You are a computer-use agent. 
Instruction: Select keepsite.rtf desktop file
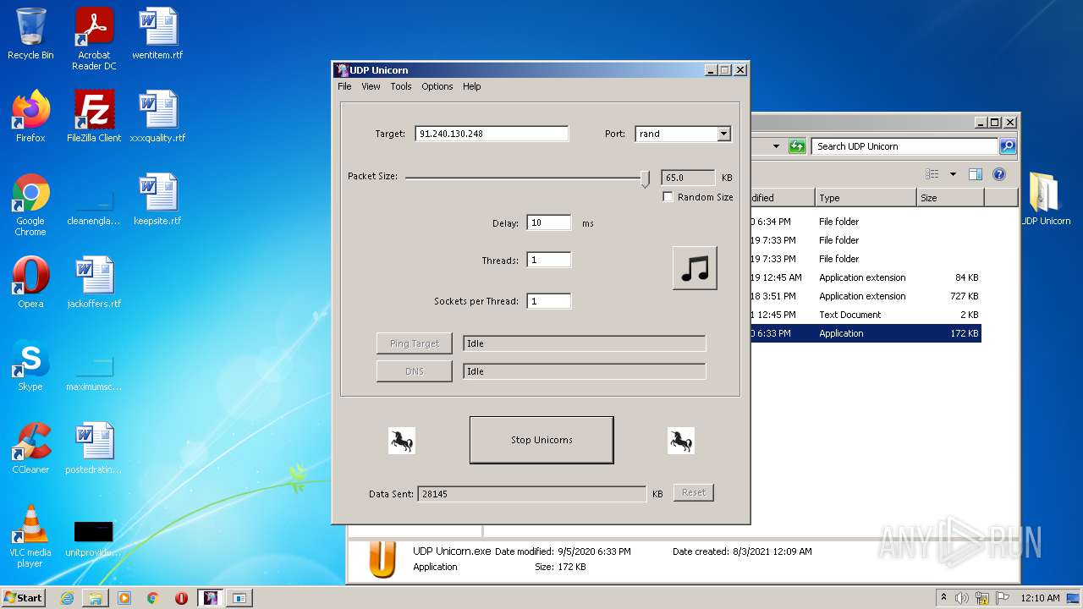pos(157,200)
